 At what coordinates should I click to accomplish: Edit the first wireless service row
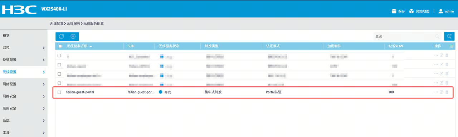click(x=442, y=55)
